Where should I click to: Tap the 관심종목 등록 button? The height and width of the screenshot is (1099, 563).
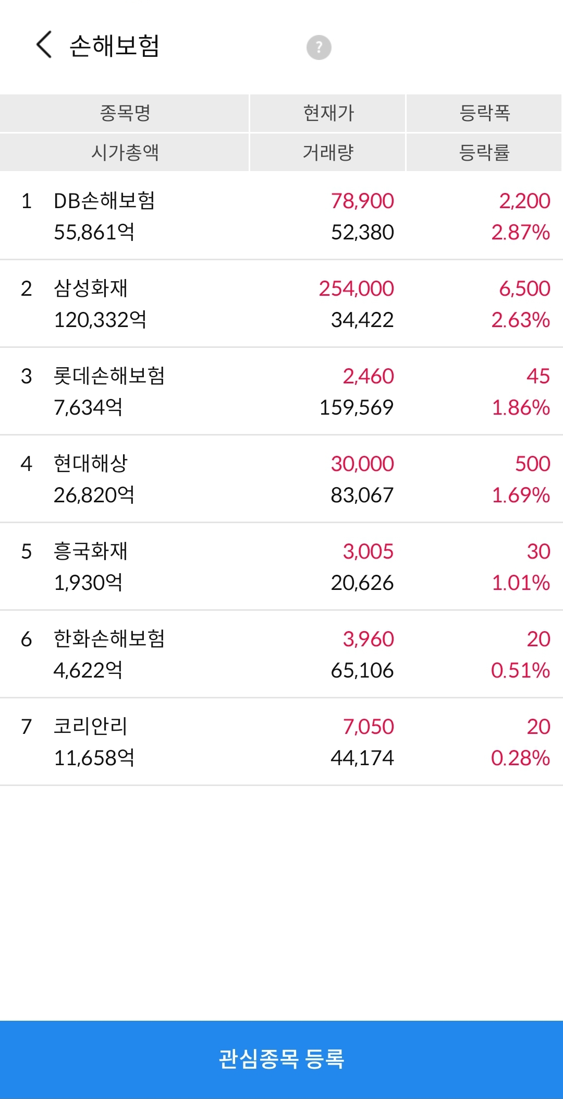(x=281, y=1059)
